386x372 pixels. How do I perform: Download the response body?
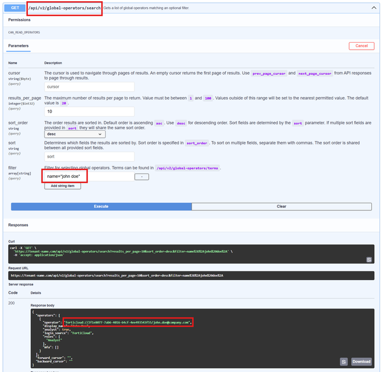pos(361,362)
